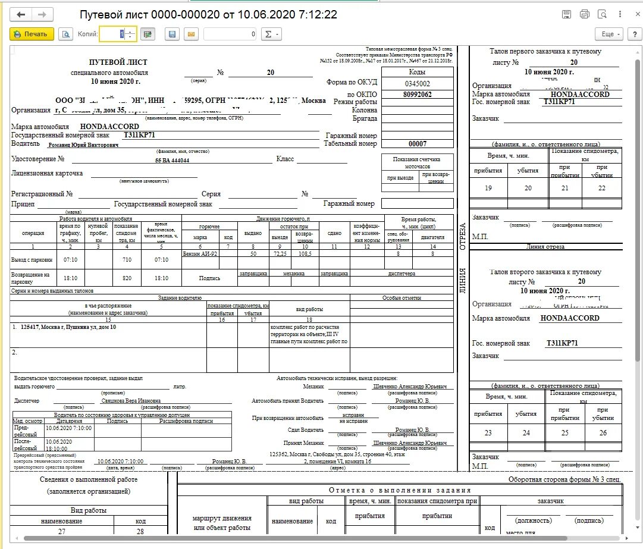Select the Задание водителю section header

(180, 297)
